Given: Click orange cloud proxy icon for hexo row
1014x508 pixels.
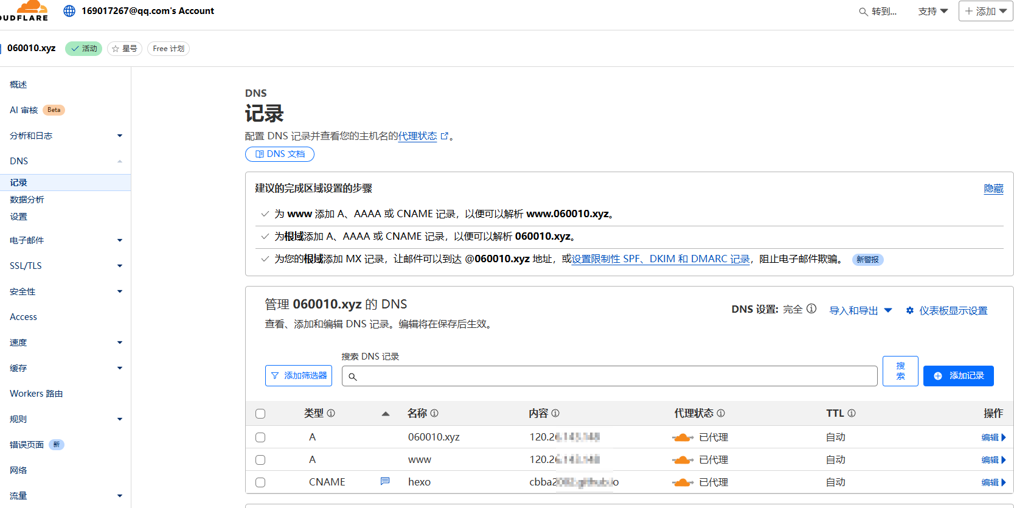Looking at the screenshot, I should click(x=682, y=482).
